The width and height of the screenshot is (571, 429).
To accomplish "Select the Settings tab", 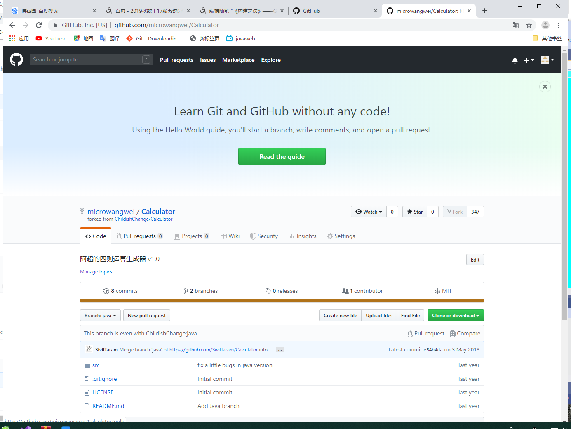I will click(x=341, y=236).
